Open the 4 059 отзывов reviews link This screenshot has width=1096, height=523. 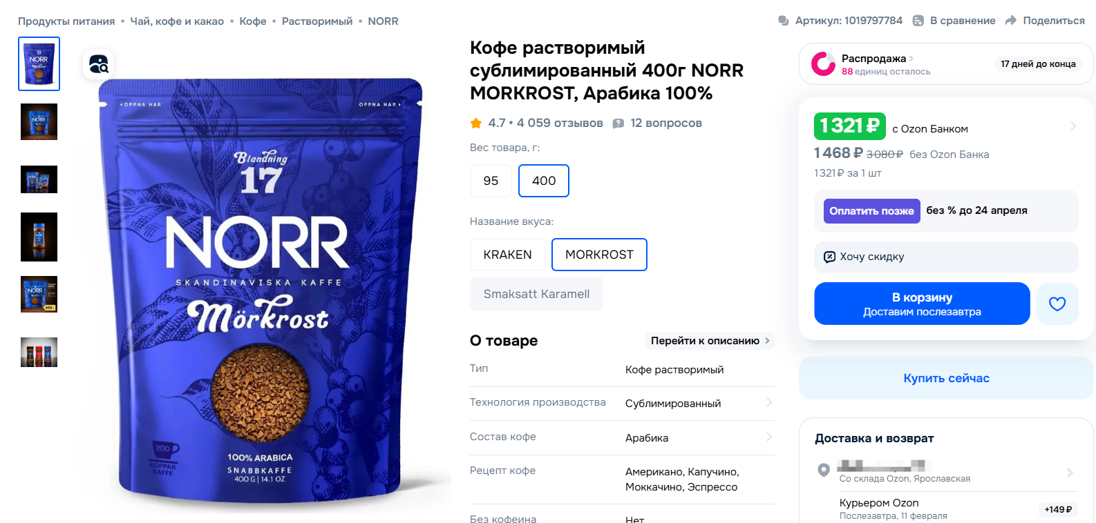pos(560,123)
